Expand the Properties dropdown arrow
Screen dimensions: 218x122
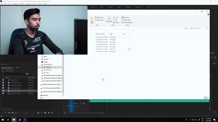pyautogui.click(x=109, y=23)
